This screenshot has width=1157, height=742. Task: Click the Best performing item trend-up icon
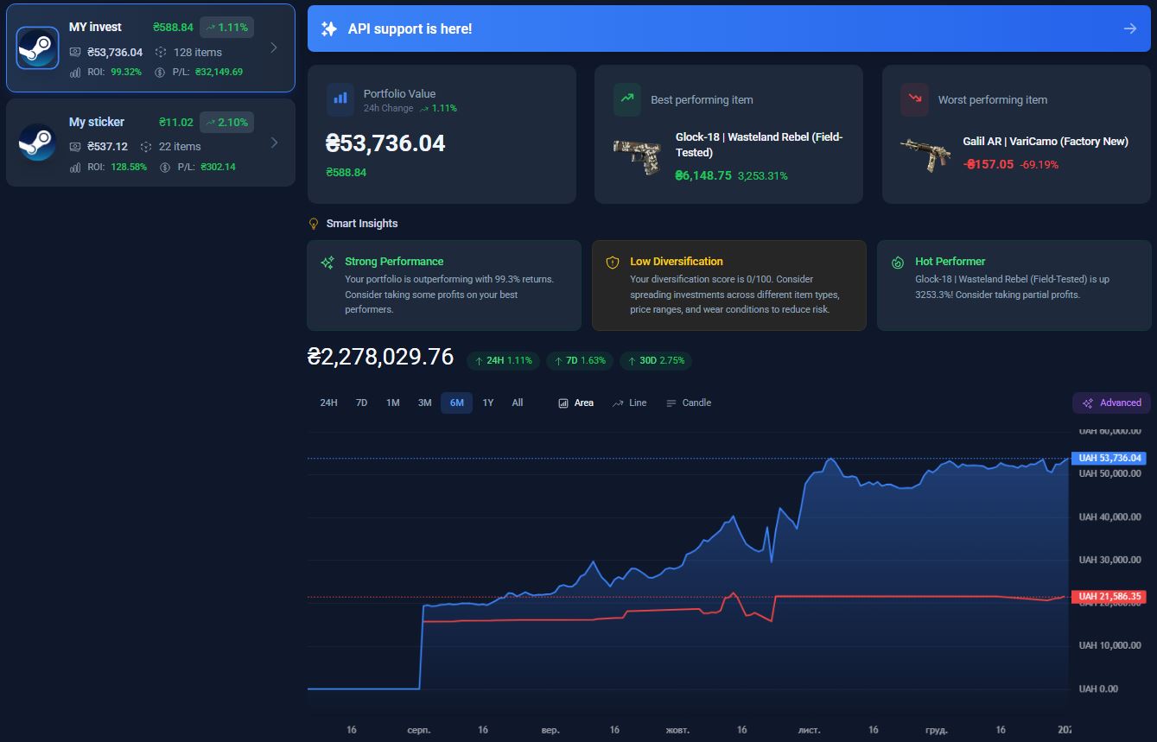(627, 99)
